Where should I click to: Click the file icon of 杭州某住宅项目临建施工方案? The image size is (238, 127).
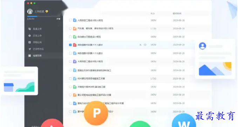(75, 79)
